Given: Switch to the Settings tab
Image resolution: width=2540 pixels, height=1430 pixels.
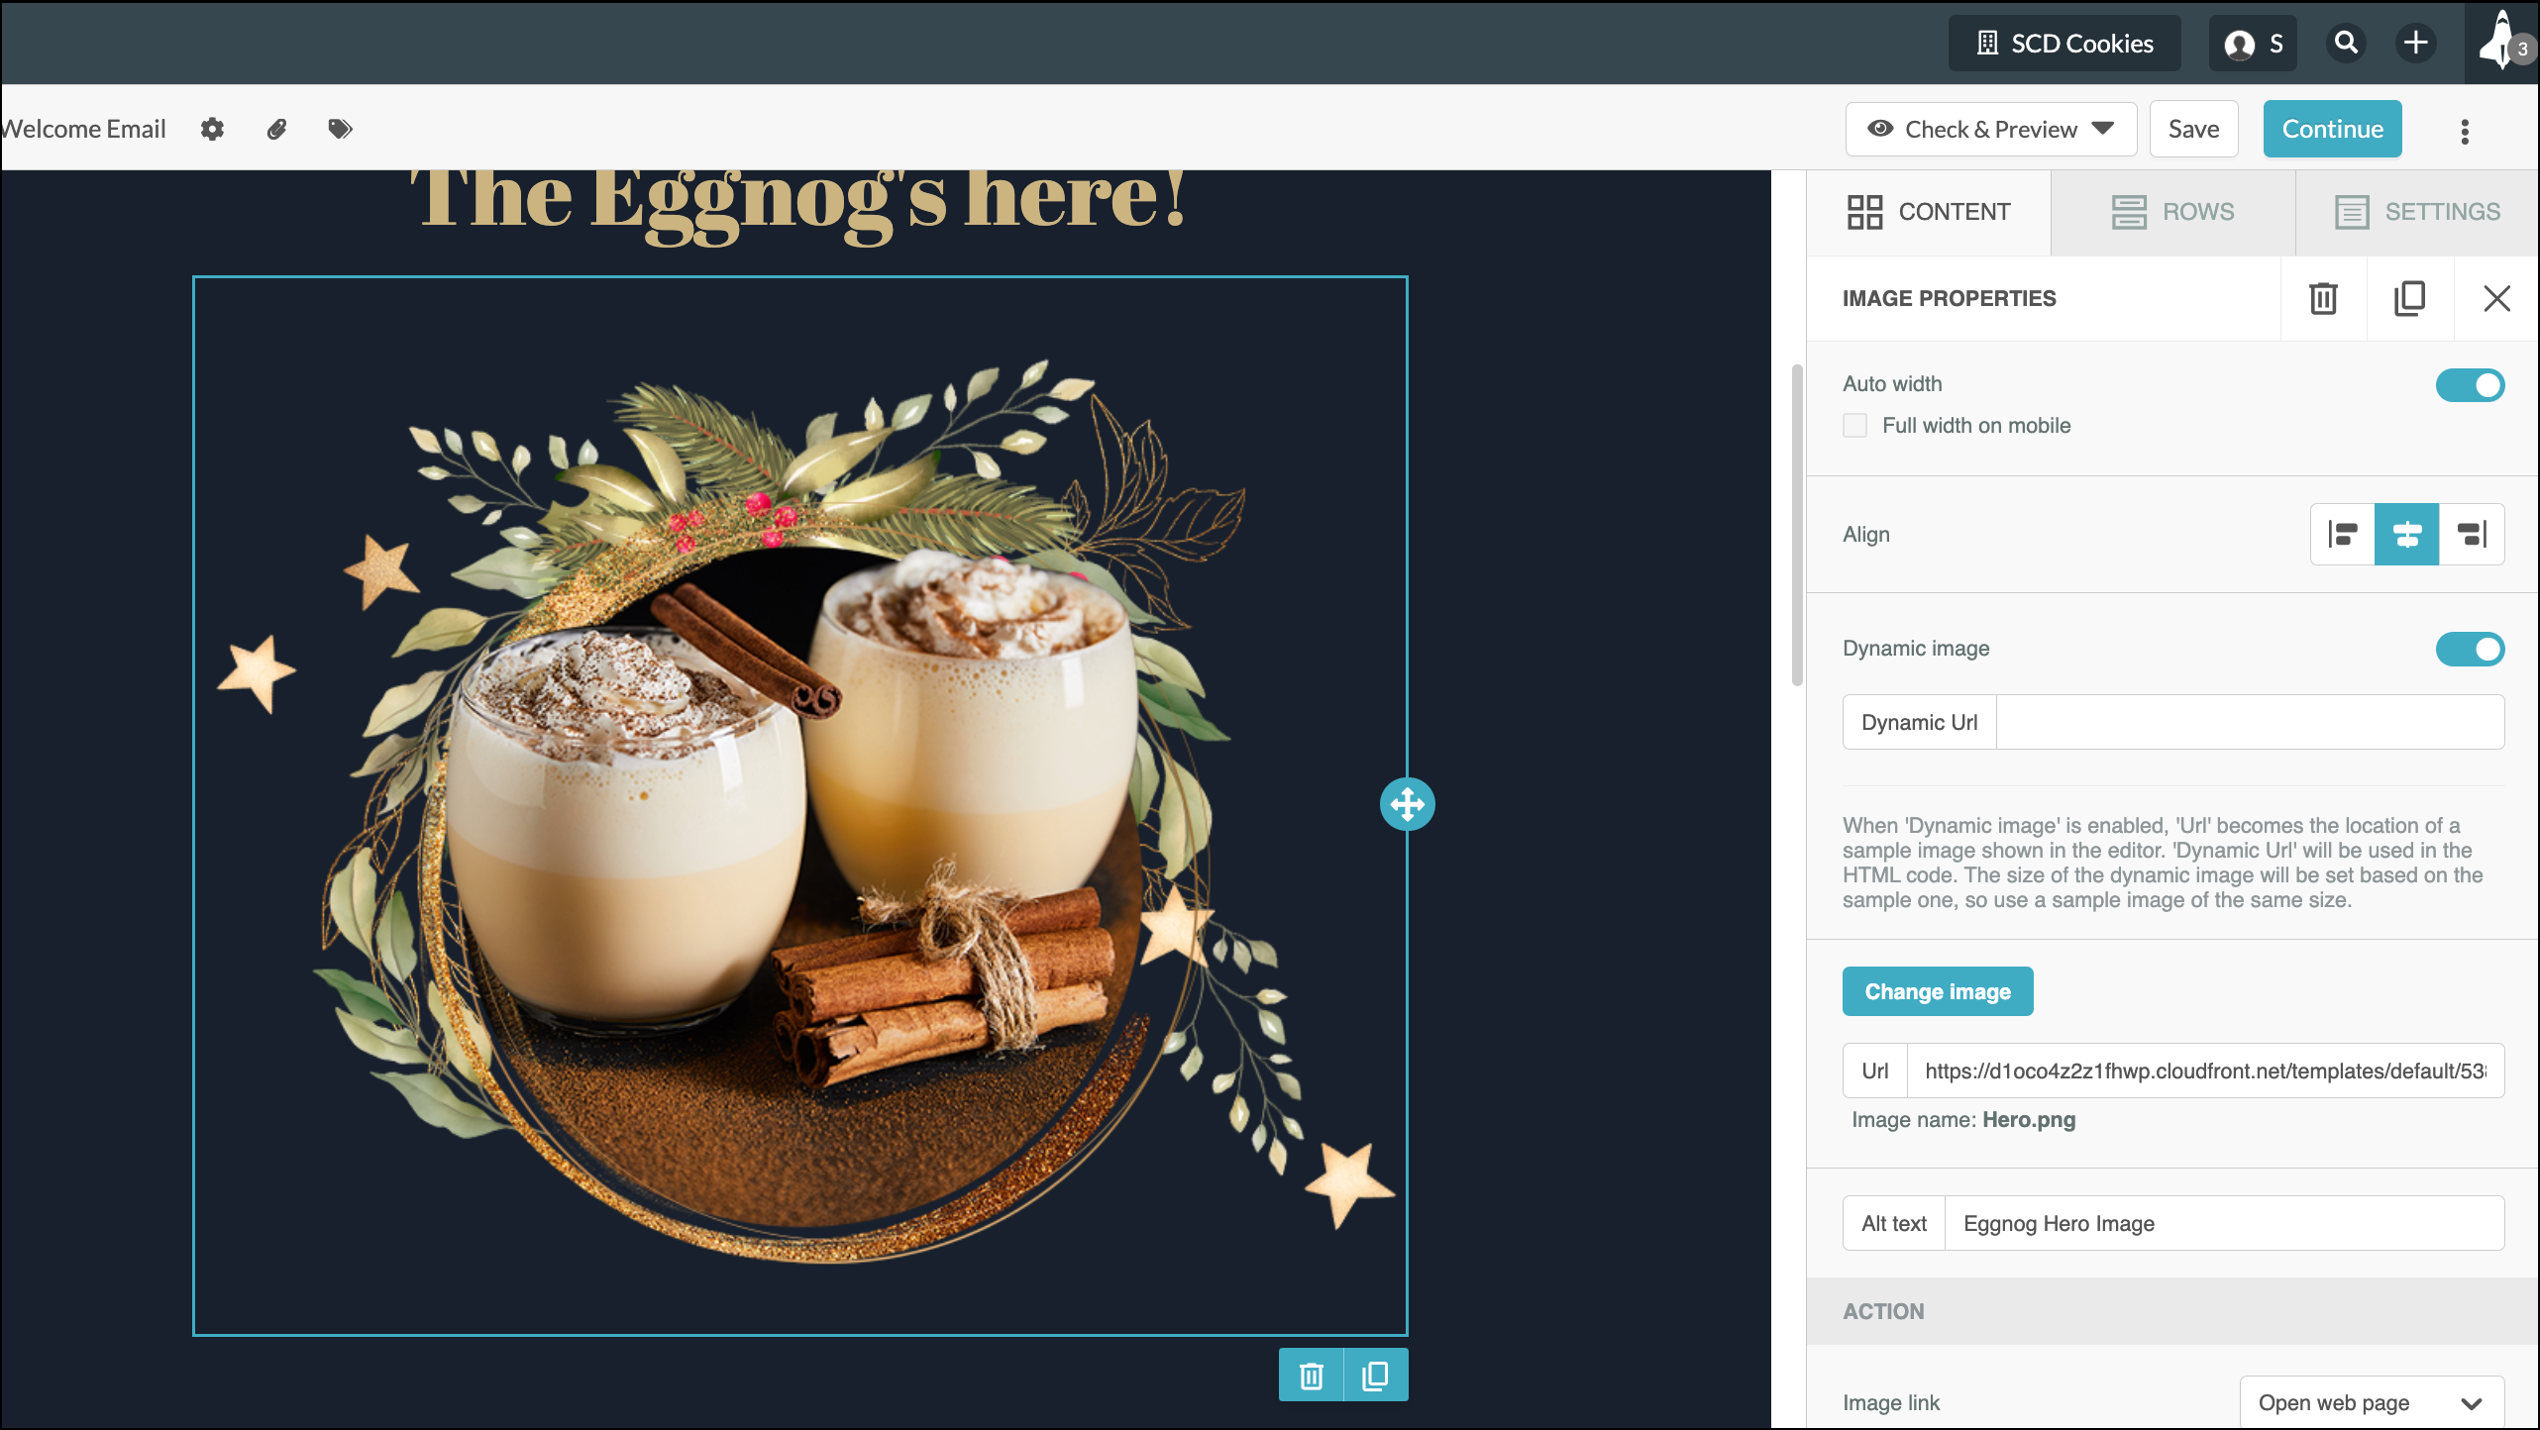Looking at the screenshot, I should tap(2417, 212).
